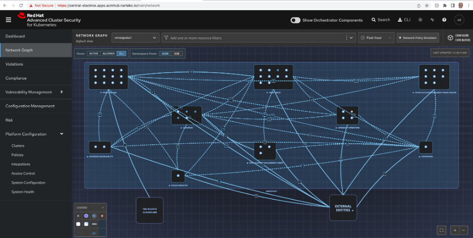Select Active flows filter

(x=93, y=53)
